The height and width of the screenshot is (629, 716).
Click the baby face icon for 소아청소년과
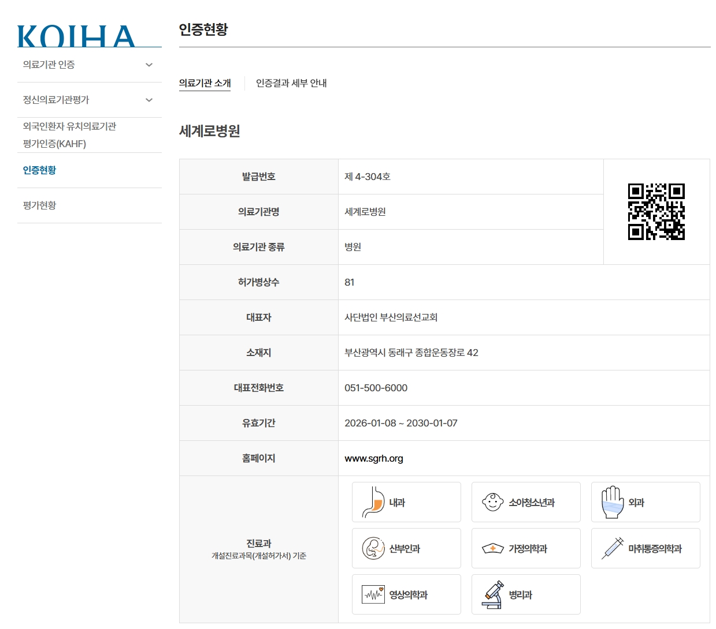[x=492, y=502]
